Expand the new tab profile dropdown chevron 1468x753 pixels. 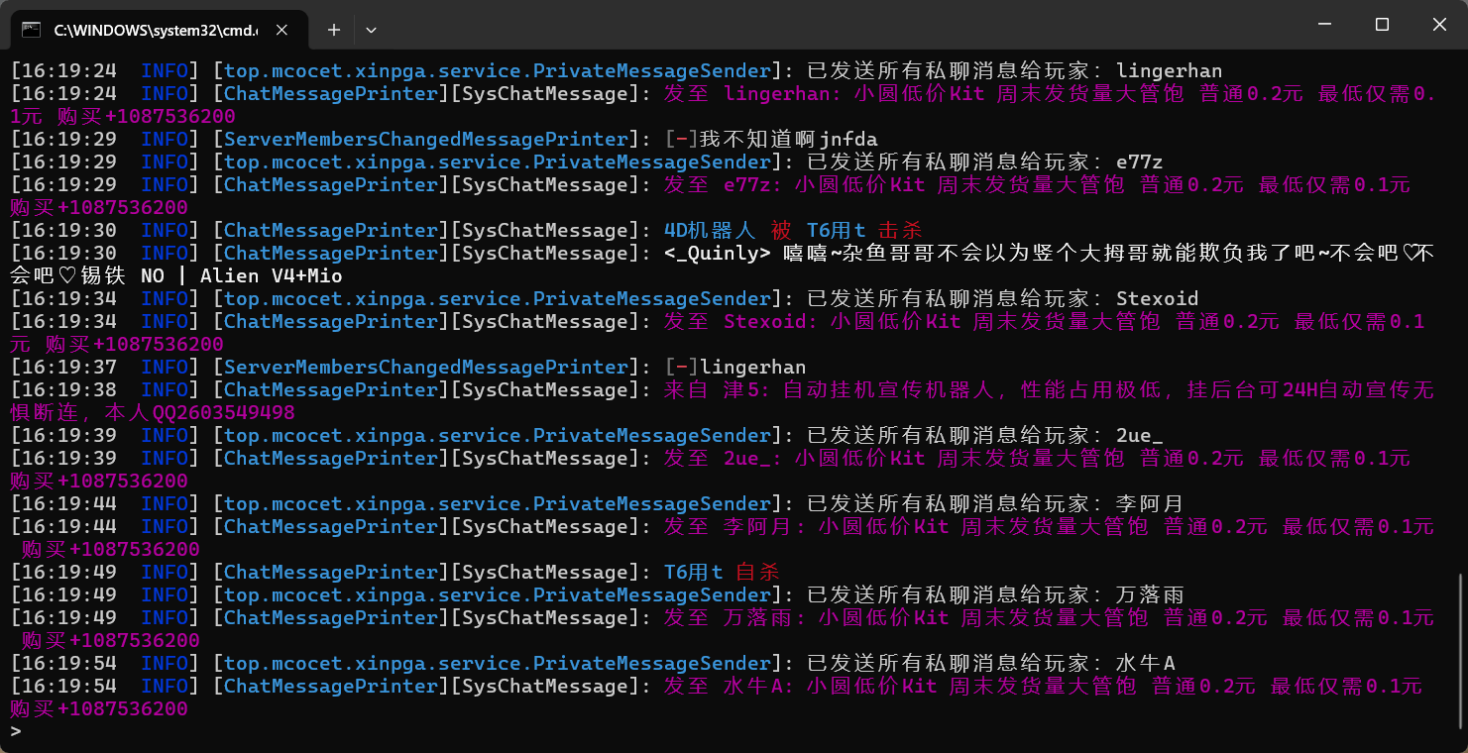(371, 30)
